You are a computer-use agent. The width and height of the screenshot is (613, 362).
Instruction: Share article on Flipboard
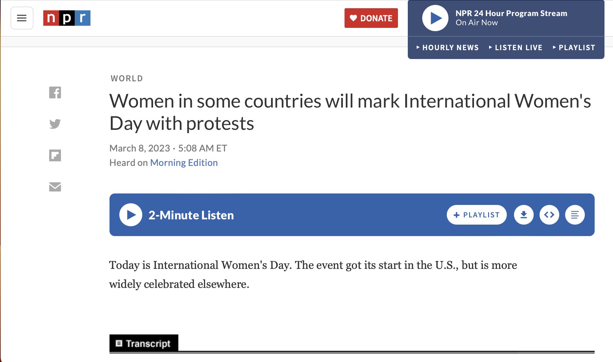point(55,155)
